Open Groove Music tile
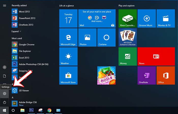Image resolution: width=178 pixels, height=114 pixels. pyautogui.click(x=147, y=18)
